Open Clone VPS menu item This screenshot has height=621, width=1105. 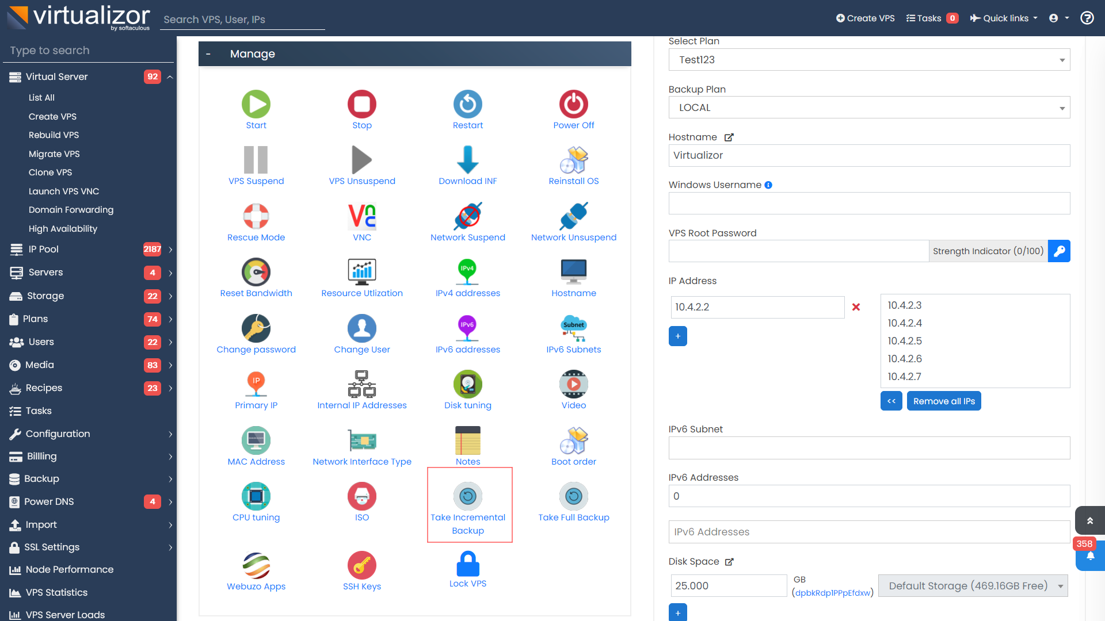pos(50,172)
